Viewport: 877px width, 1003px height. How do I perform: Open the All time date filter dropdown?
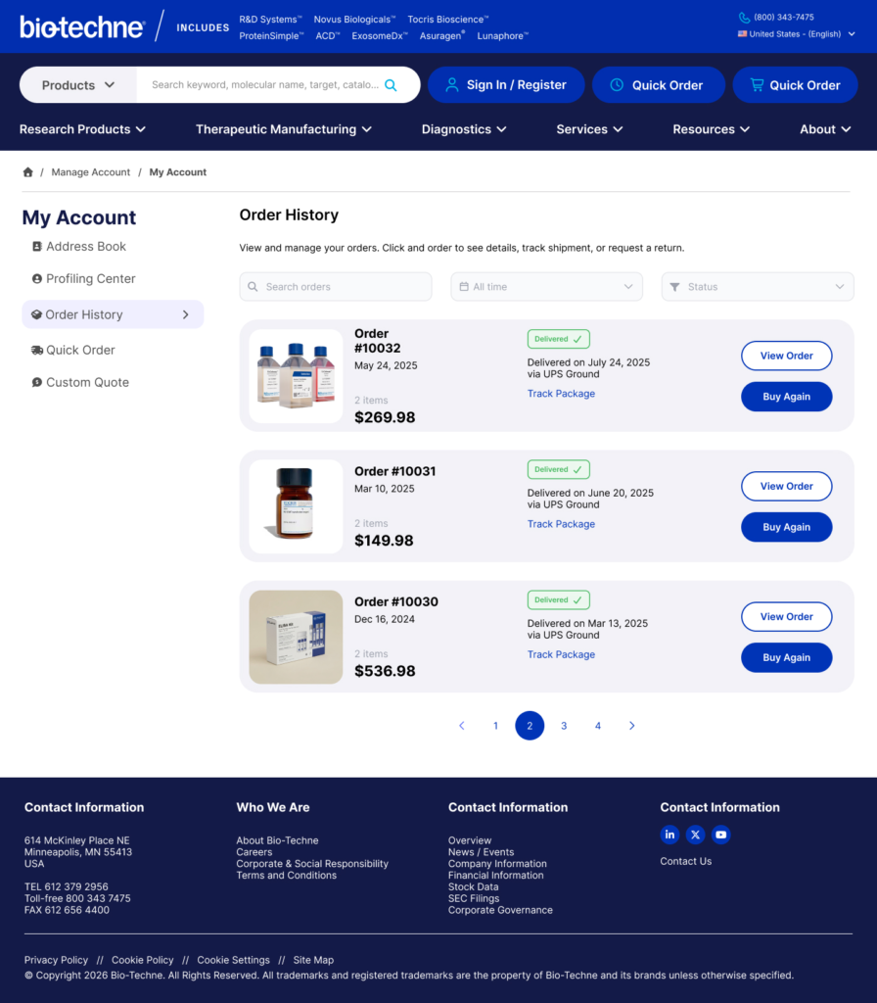coord(546,287)
